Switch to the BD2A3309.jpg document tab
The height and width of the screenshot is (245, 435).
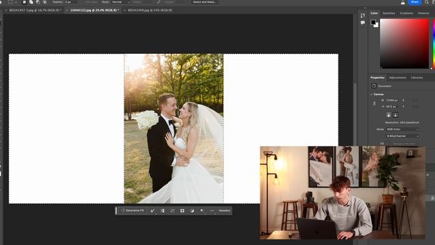(150, 10)
